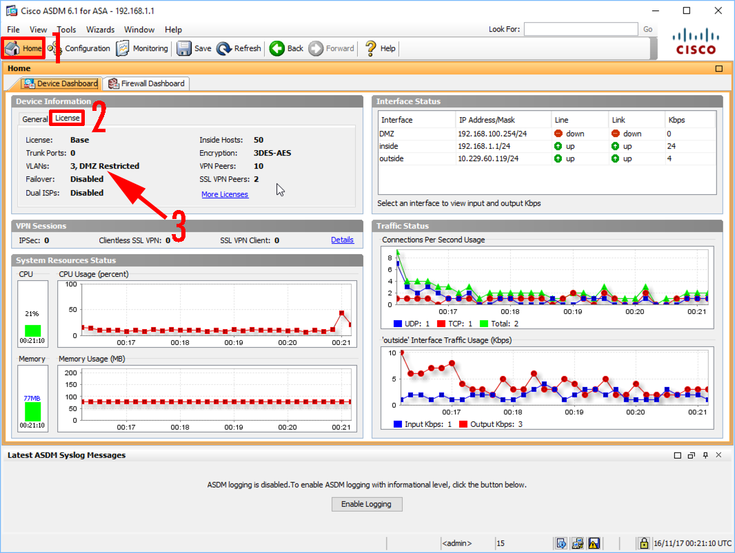Click the outside line up status icon
This screenshot has width=735, height=553.
(x=558, y=158)
